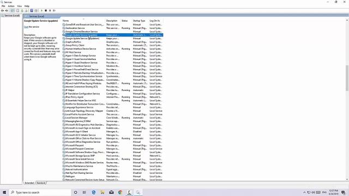Open the Help menu

tap(27, 6)
